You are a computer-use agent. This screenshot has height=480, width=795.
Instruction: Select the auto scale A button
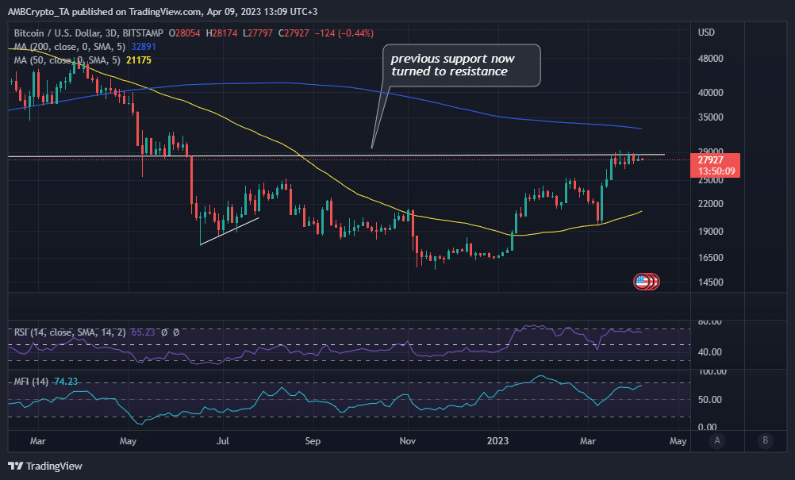pos(717,440)
